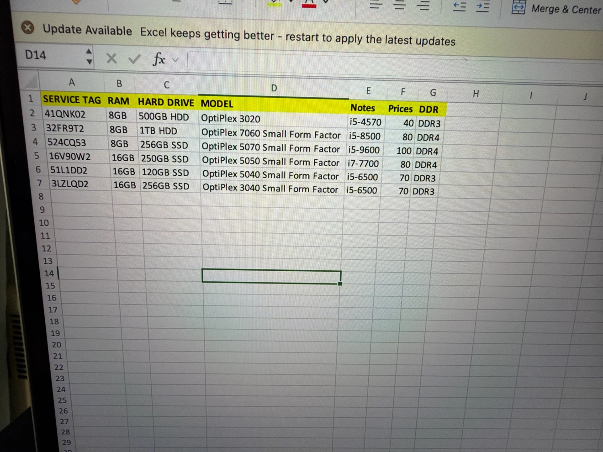Align text left in the ribbon
The width and height of the screenshot is (603, 452).
coord(376,5)
